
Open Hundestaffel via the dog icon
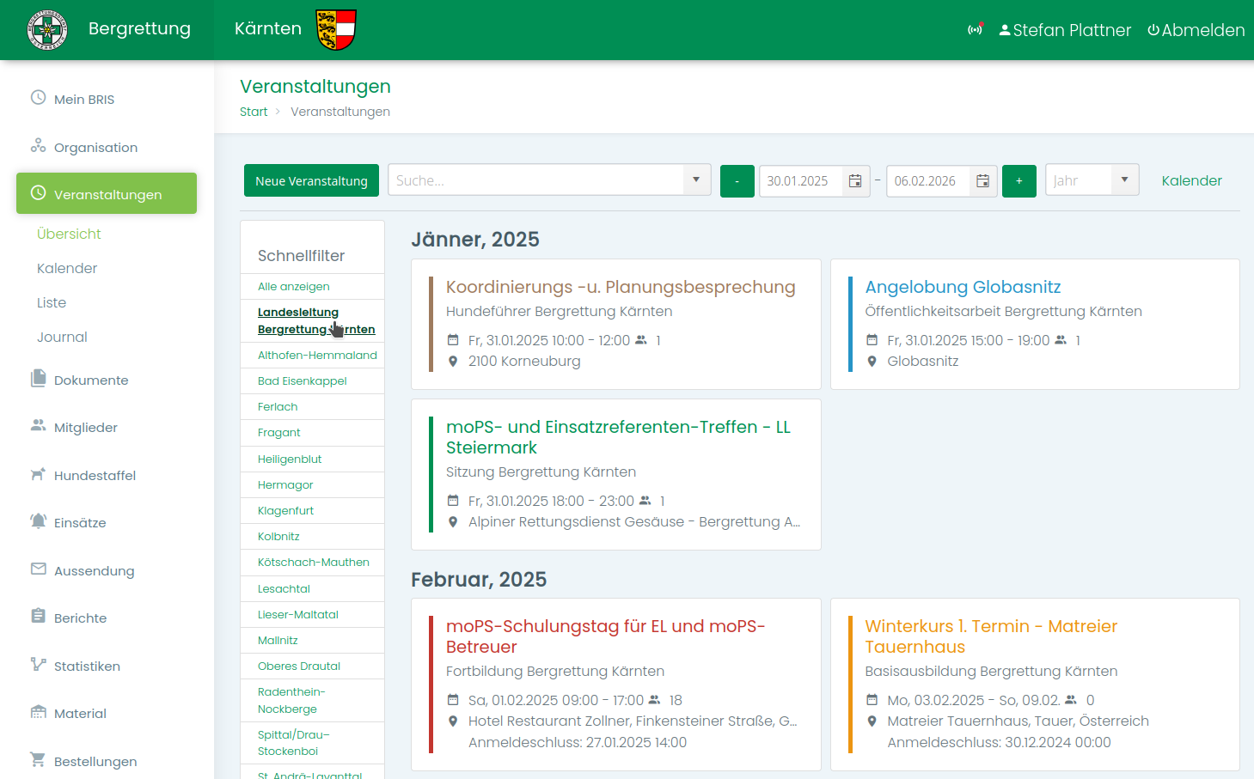point(38,475)
